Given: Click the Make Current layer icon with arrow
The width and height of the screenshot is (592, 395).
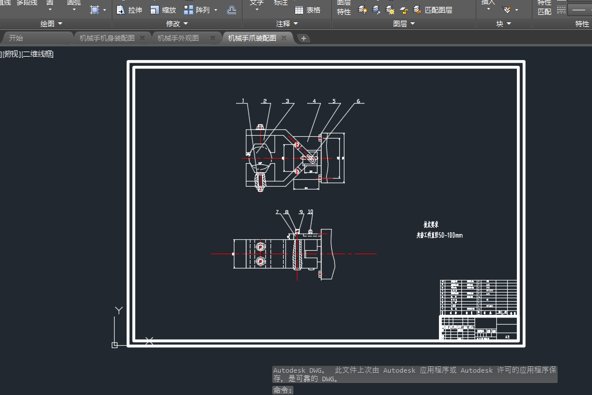Looking at the screenshot, I should pyautogui.click(x=376, y=10).
